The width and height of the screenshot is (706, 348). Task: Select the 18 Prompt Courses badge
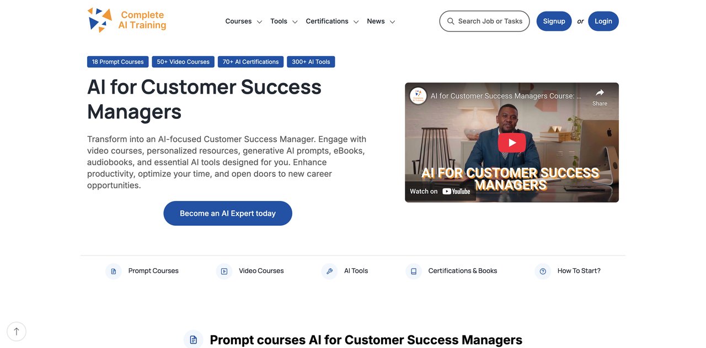[117, 62]
